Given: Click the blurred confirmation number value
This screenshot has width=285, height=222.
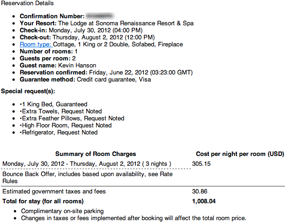Looking at the screenshot, I should (x=99, y=16).
